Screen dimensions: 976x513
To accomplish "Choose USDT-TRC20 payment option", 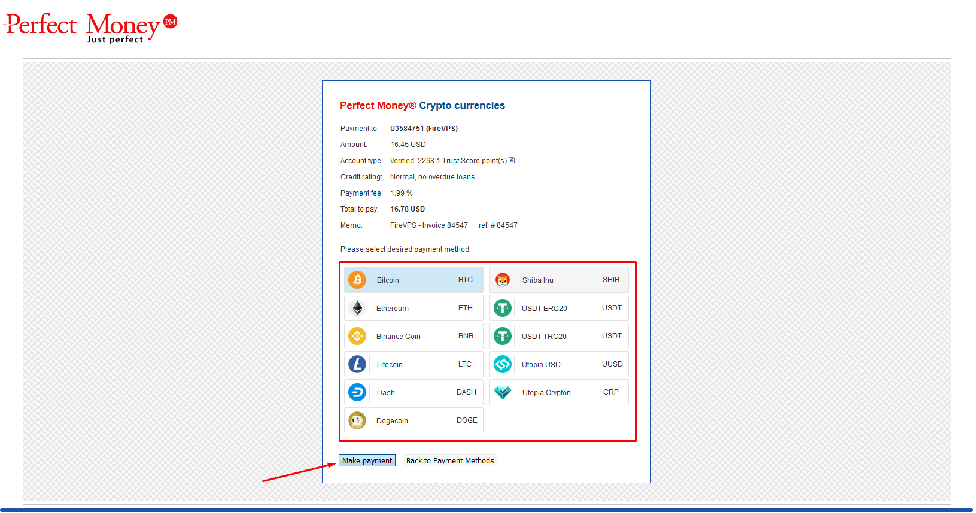I will (x=559, y=336).
